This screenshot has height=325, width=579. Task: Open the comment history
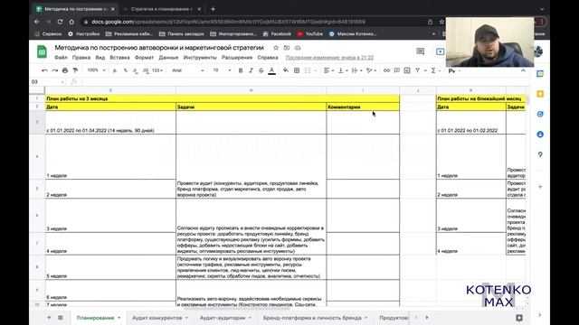pyautogui.click(x=420, y=51)
